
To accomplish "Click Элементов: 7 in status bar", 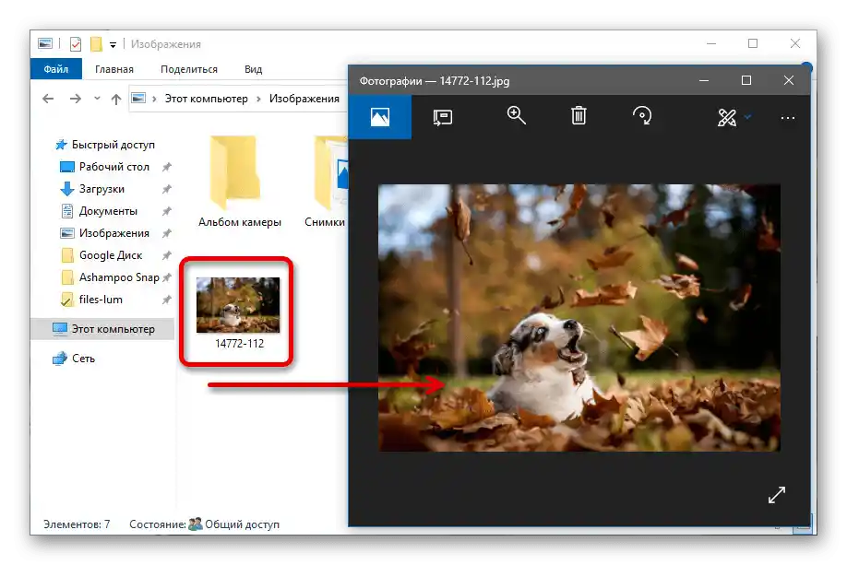I will (x=77, y=524).
